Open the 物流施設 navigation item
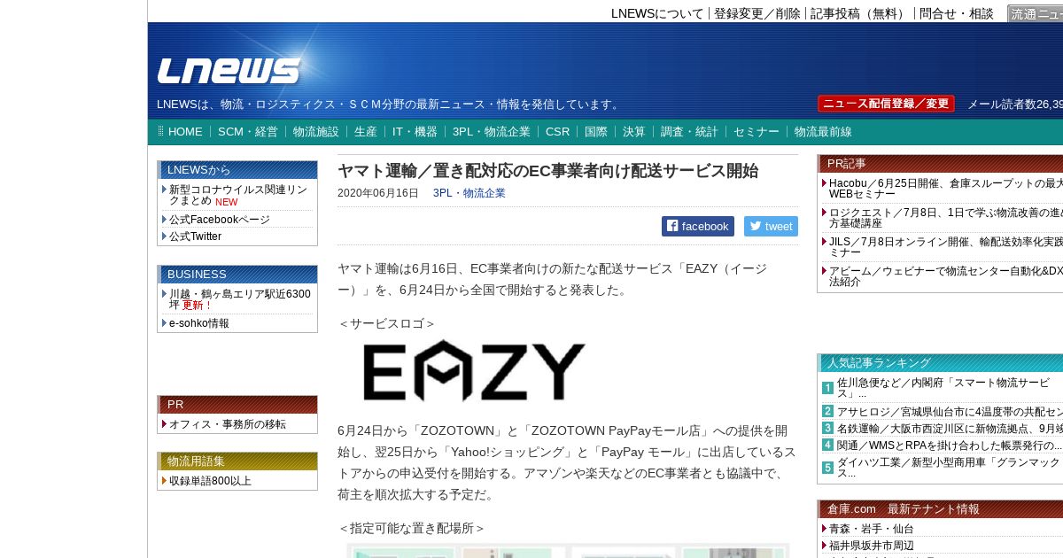 coord(316,131)
